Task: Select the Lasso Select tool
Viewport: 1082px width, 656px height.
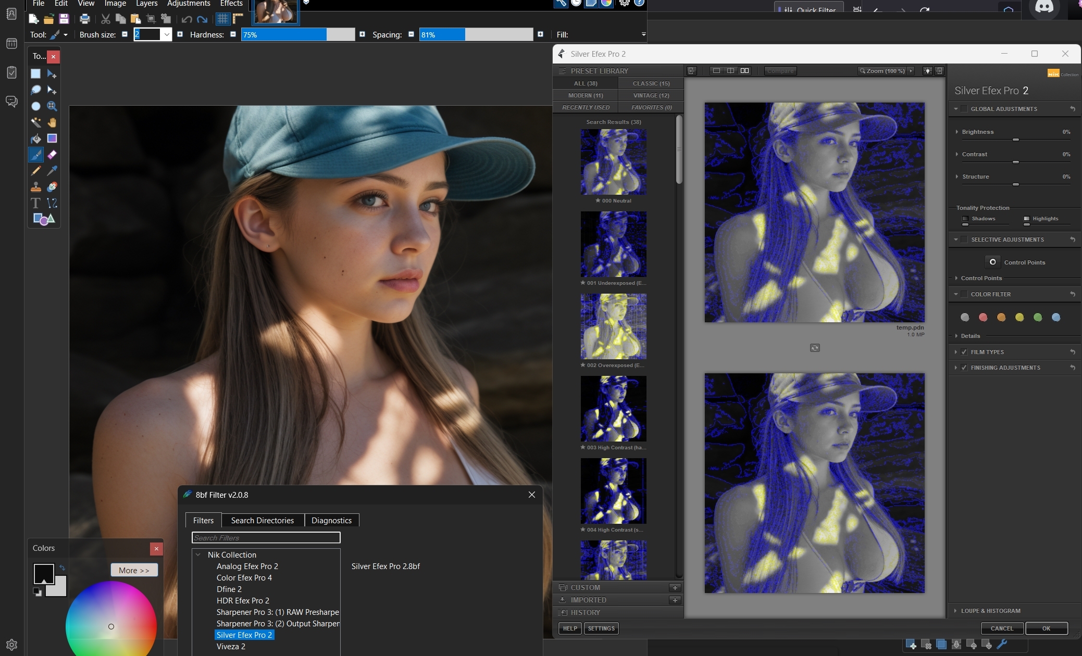Action: coord(35,90)
